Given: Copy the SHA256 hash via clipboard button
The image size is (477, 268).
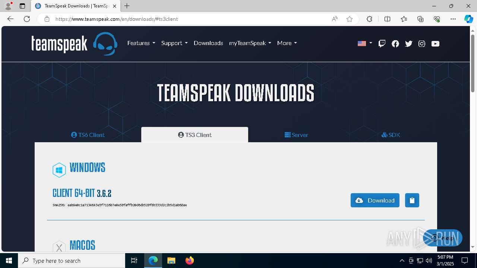Looking at the screenshot, I should (x=412, y=200).
